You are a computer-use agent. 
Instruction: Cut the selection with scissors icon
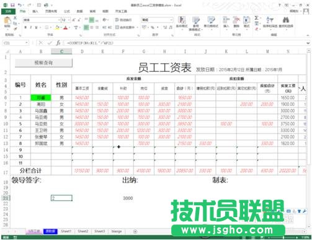(x=15, y=18)
